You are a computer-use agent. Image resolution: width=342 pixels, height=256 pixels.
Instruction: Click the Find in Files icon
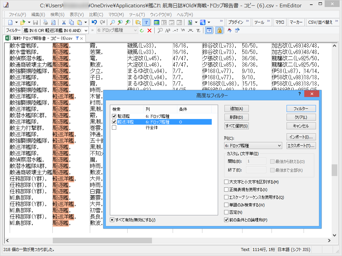click(x=138, y=22)
